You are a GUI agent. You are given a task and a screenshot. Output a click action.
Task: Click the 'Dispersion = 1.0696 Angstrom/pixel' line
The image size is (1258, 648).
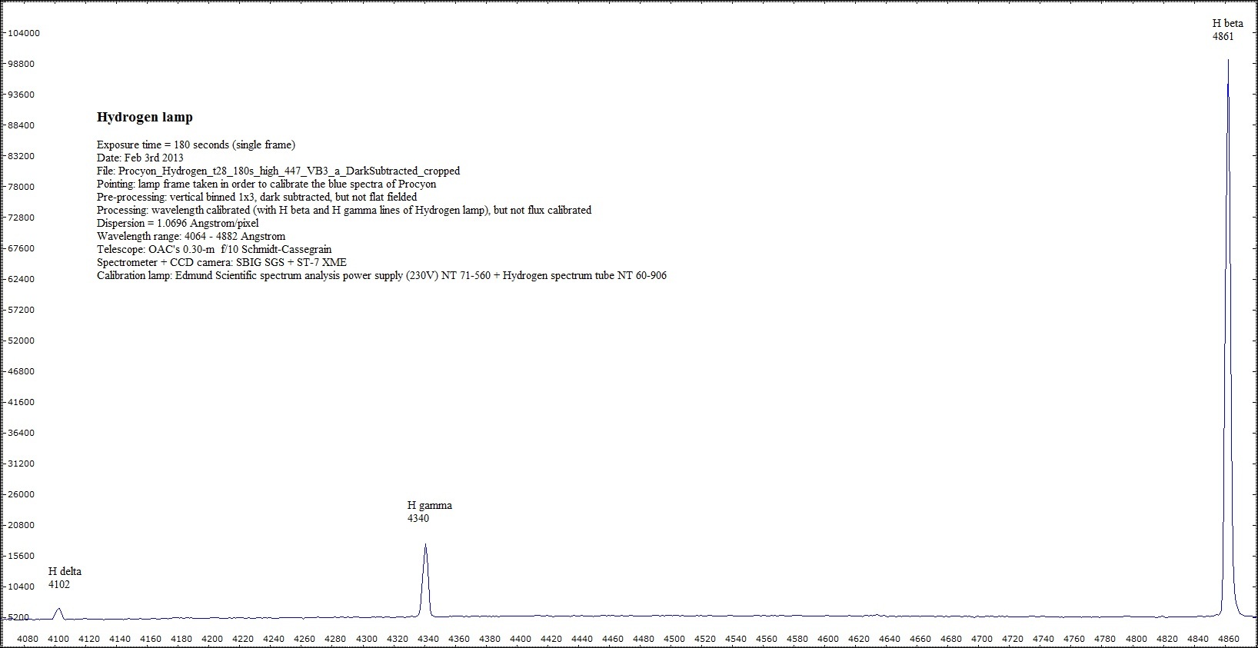[x=178, y=223]
